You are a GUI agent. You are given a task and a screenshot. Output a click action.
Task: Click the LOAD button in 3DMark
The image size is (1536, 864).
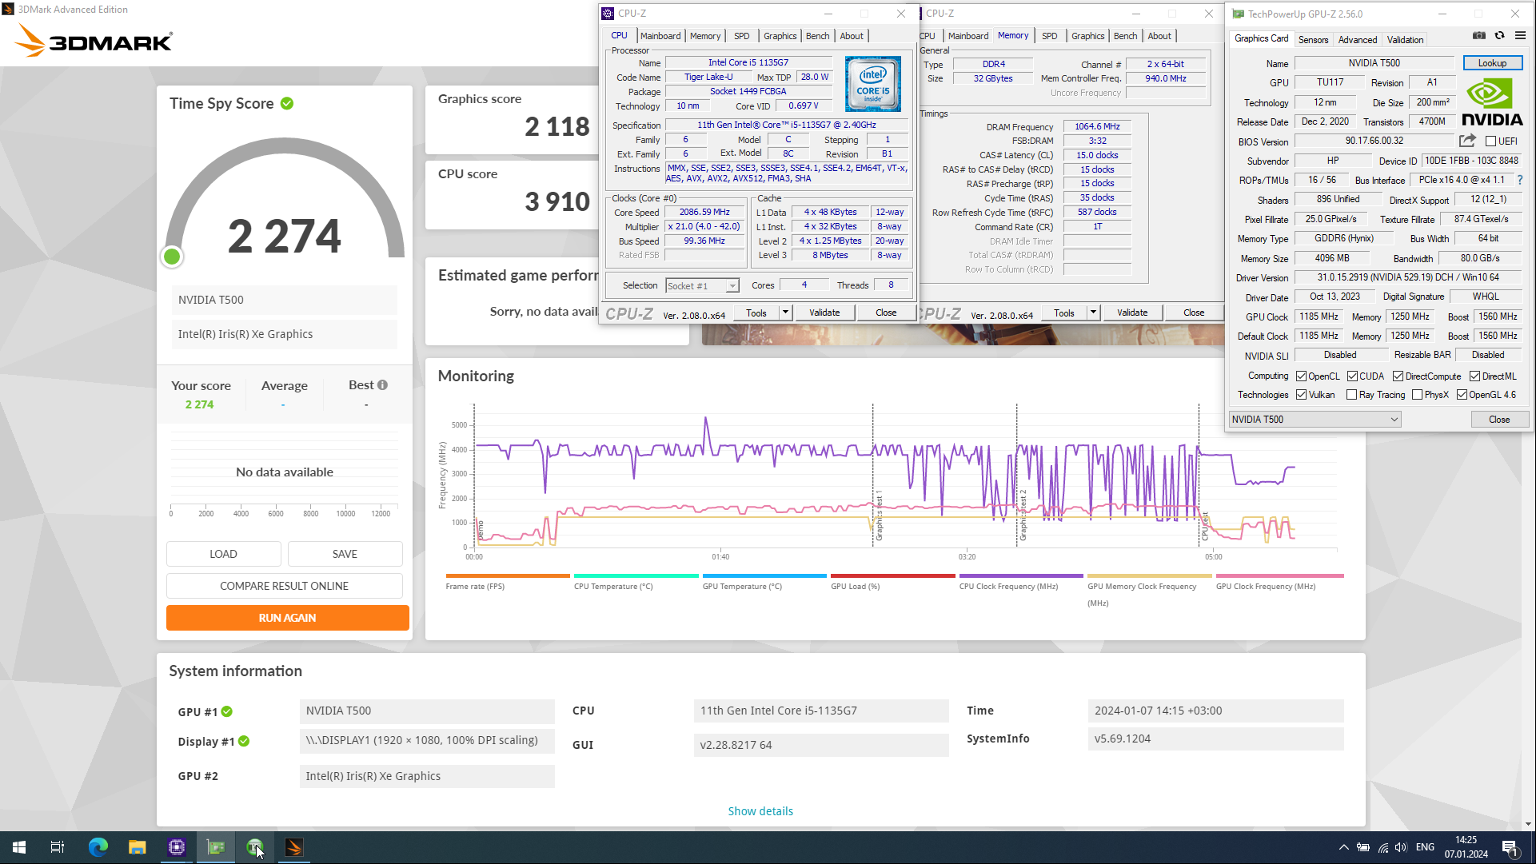click(223, 554)
